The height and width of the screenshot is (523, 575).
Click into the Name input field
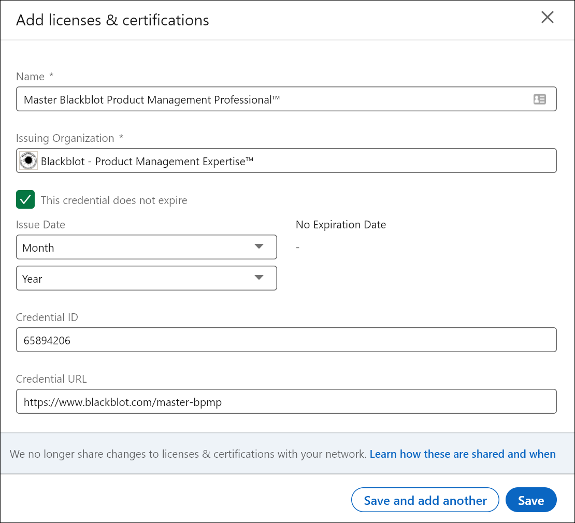286,99
